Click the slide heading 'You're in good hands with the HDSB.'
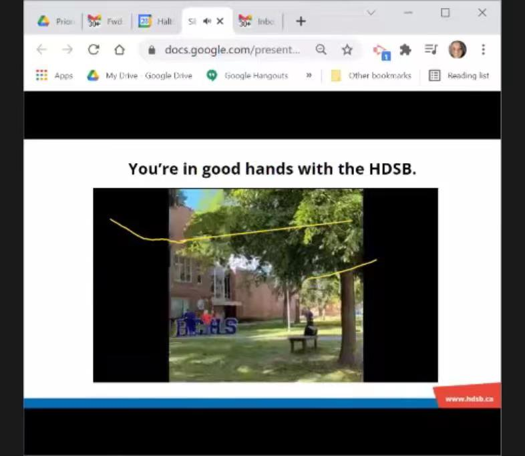 tap(273, 168)
